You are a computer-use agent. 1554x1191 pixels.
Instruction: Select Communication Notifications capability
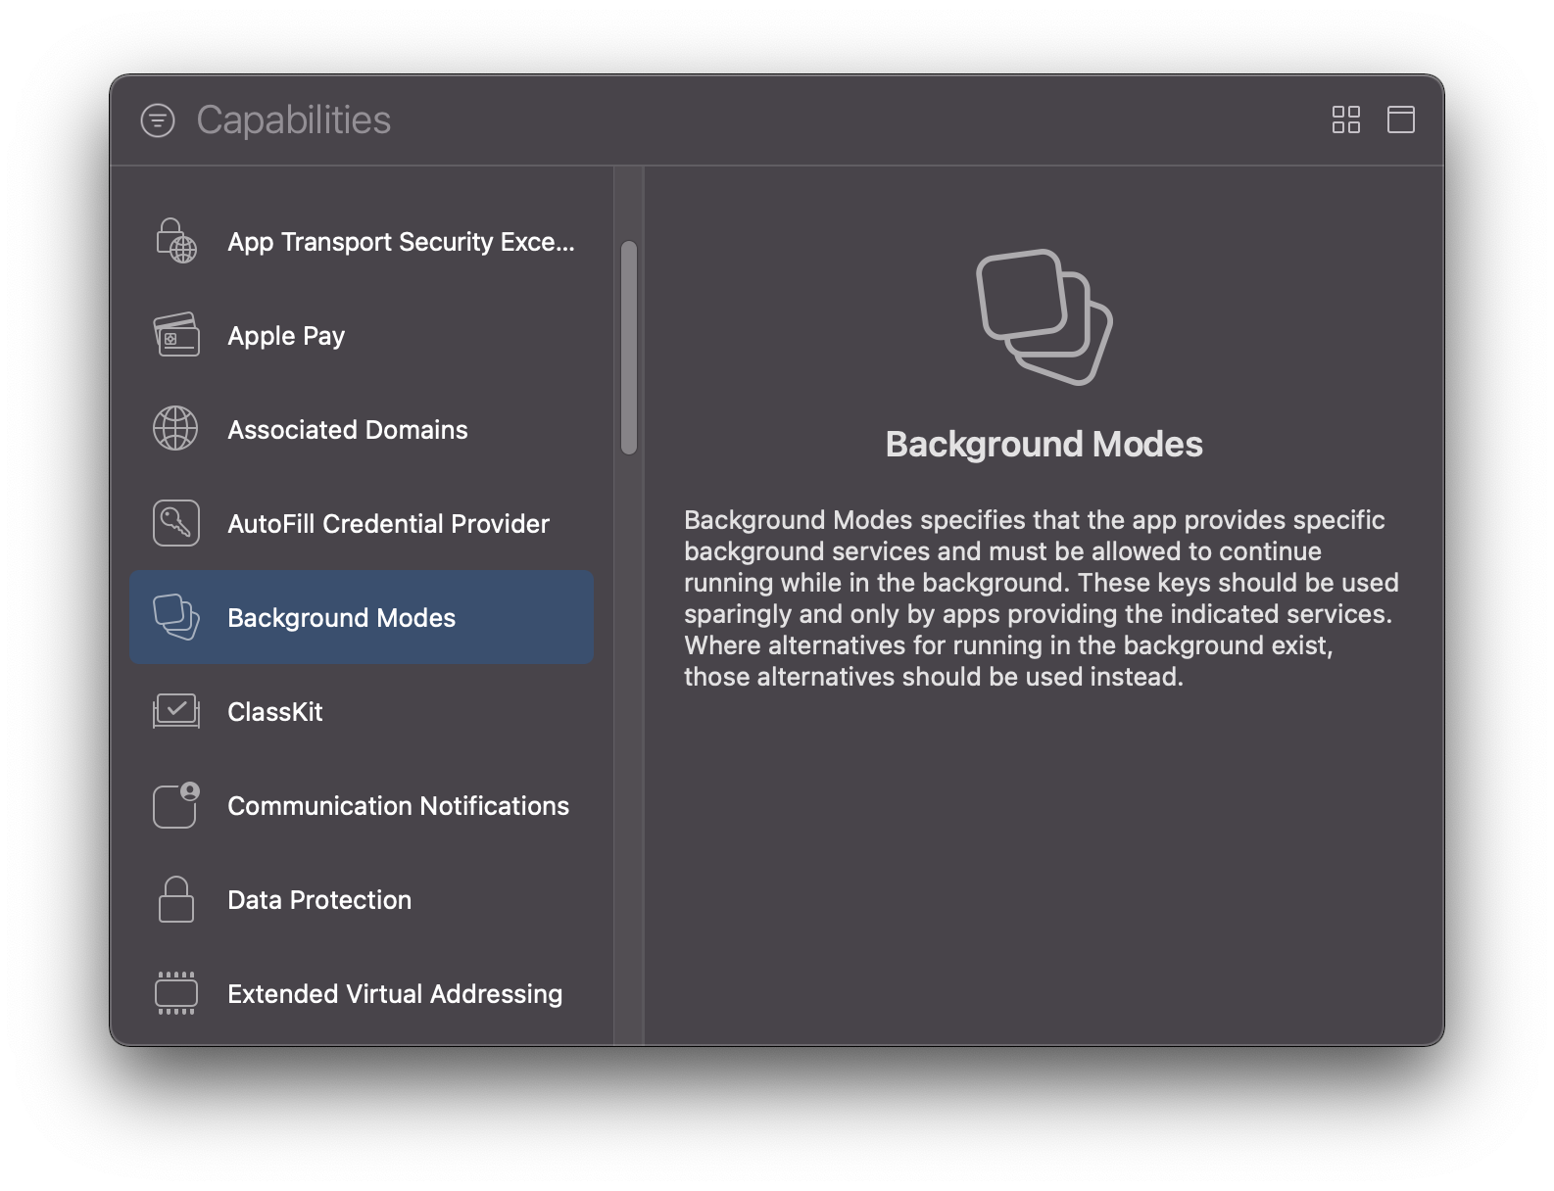pos(362,805)
